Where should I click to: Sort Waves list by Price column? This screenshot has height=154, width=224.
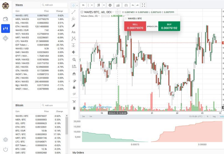pyautogui.click(x=46, y=11)
